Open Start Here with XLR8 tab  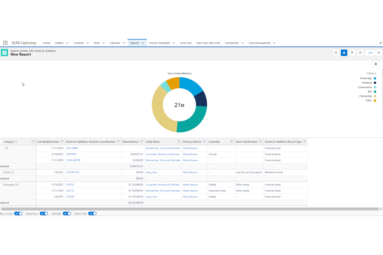click(x=208, y=43)
